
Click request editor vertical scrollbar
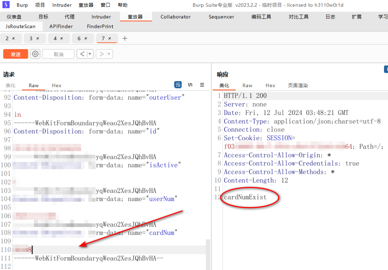pyautogui.click(x=208, y=254)
